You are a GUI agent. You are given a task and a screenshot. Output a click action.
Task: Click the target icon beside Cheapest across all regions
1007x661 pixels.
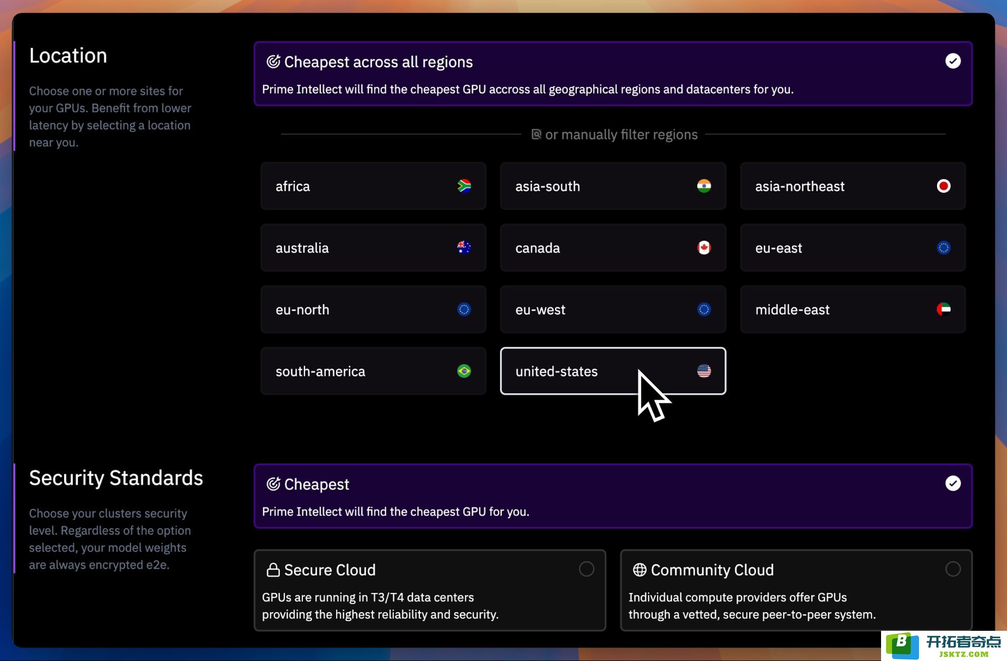click(273, 61)
